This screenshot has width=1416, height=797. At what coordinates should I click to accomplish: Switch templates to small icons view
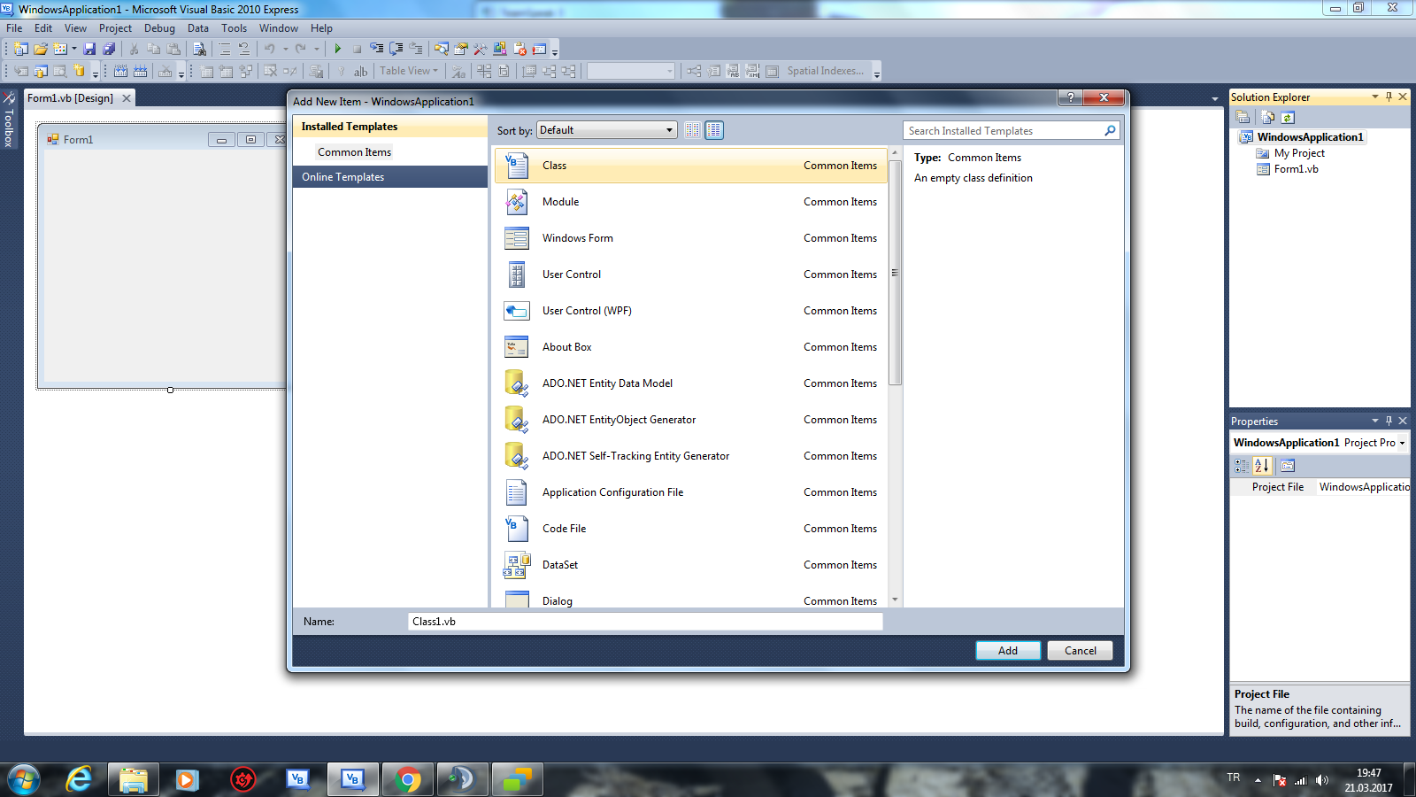pyautogui.click(x=693, y=130)
